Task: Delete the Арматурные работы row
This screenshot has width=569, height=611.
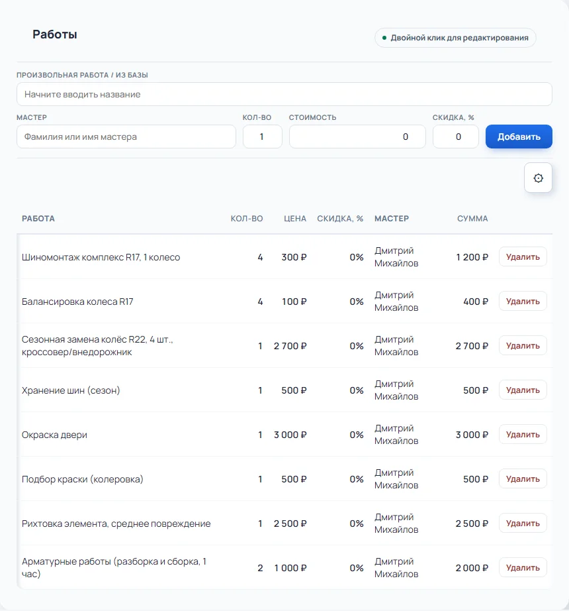Action: pos(523,568)
